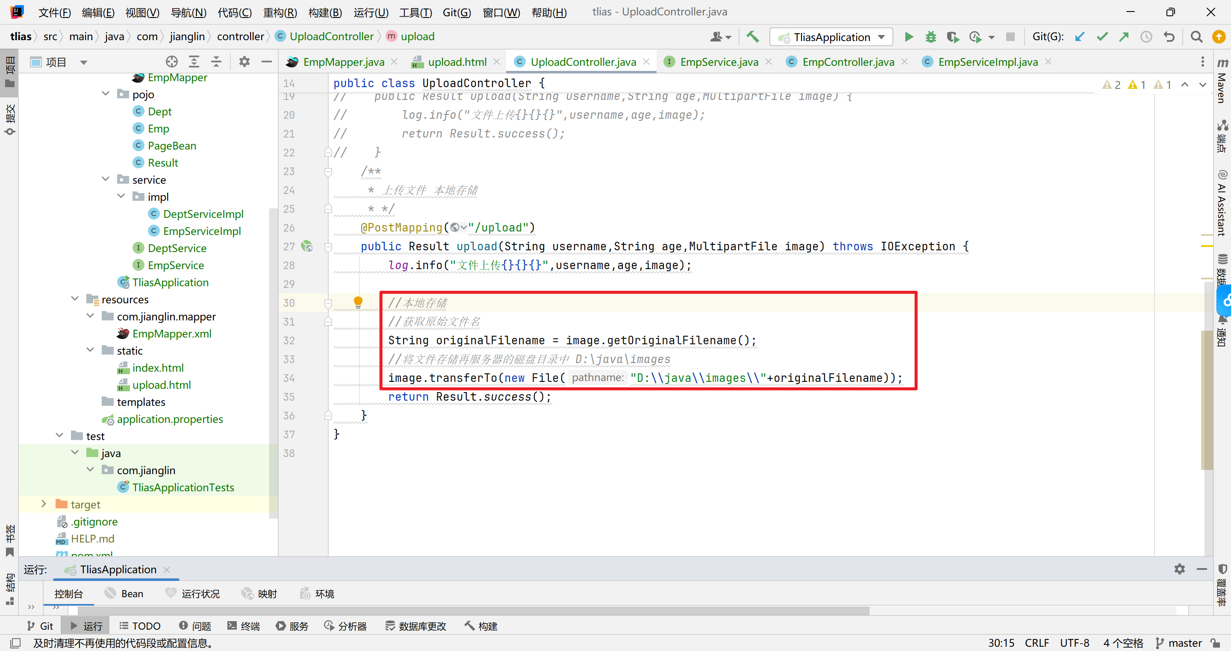The image size is (1231, 651).
Task: Click the master branch status widget
Action: 1178,643
